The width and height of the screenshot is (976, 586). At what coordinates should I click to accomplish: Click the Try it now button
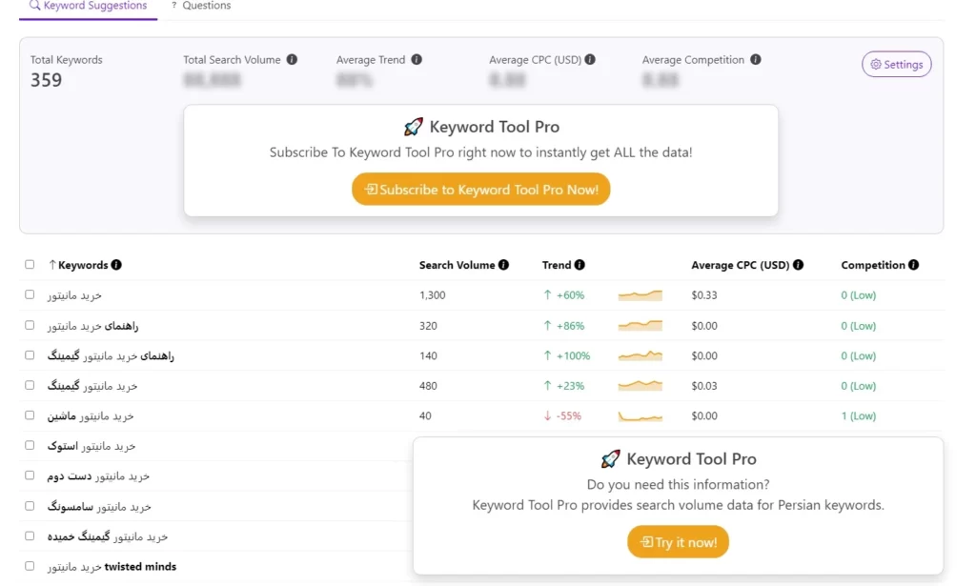(678, 542)
